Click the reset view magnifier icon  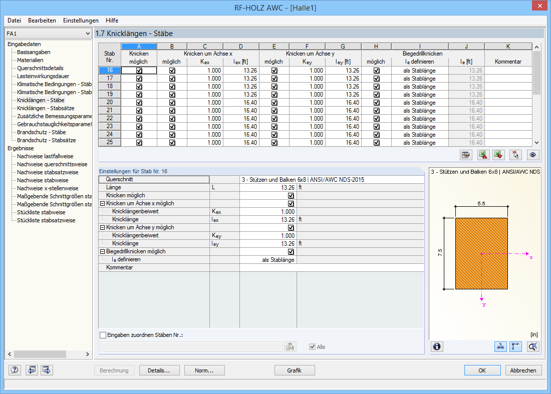tap(533, 346)
